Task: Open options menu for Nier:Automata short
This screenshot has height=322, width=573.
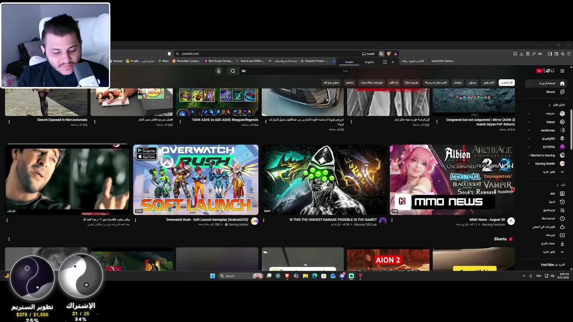Action: click(9, 121)
